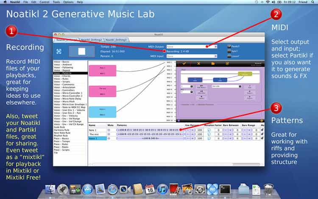The image size is (318, 199).
Task: Open the File menu
Action: pyautogui.click(x=25, y=2)
